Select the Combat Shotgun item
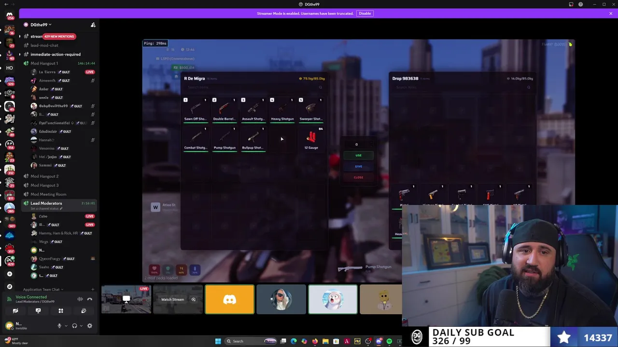 [196, 139]
